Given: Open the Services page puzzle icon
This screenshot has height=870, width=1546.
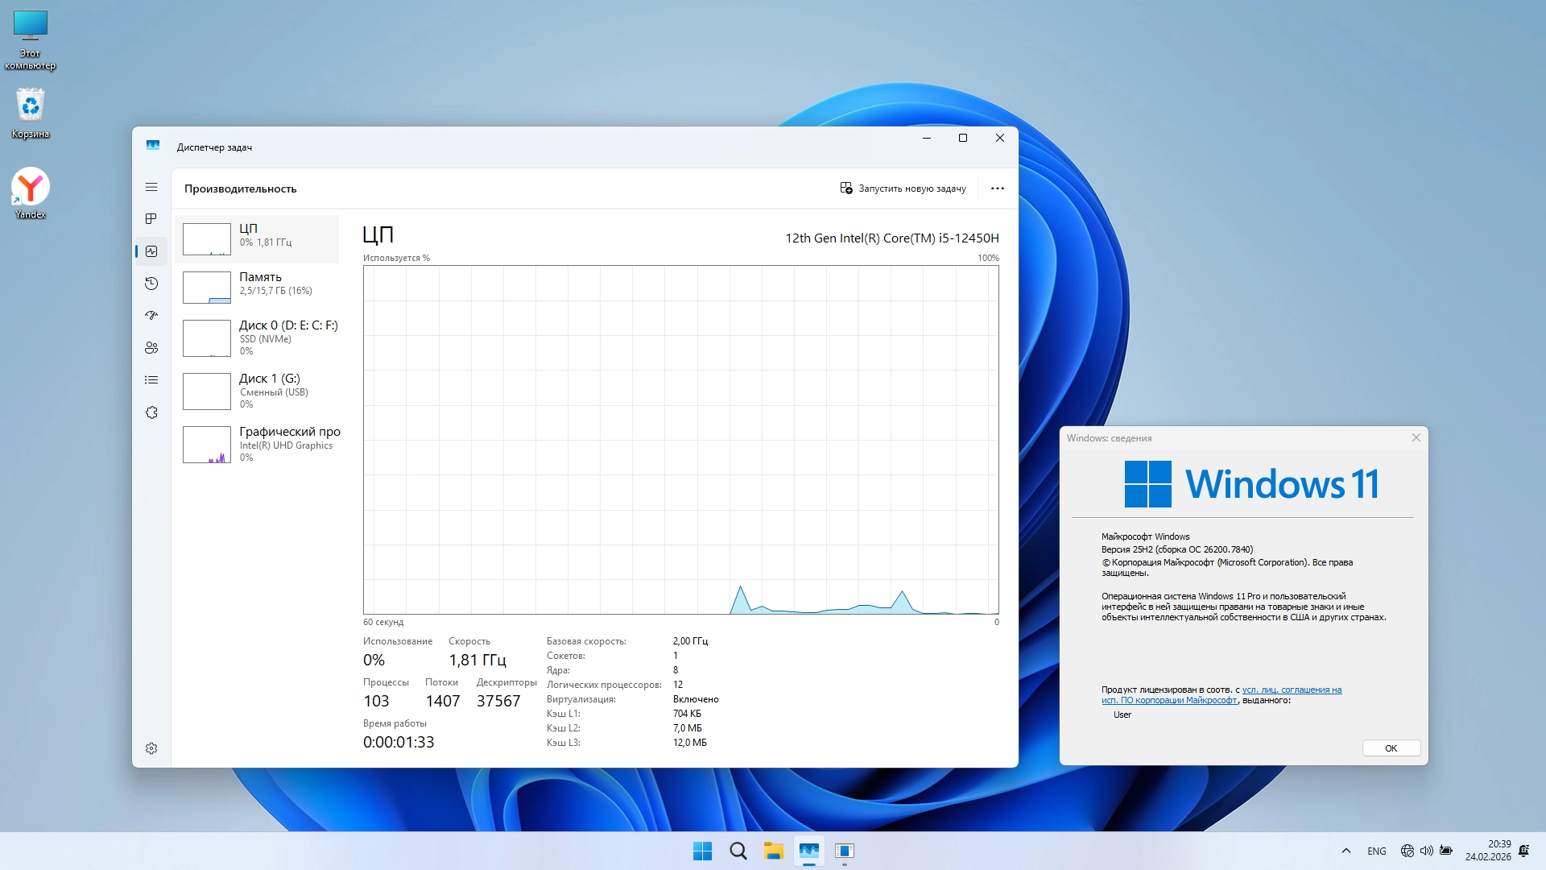Looking at the screenshot, I should 151,412.
